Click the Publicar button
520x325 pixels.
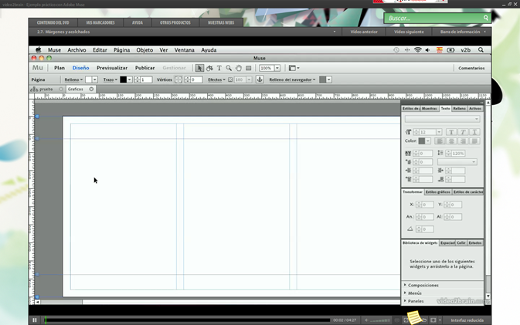(145, 68)
